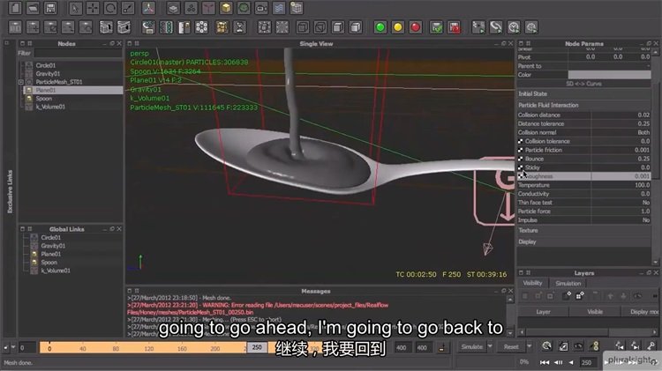Toggle animation key for Collision tolerance

[x=520, y=141]
